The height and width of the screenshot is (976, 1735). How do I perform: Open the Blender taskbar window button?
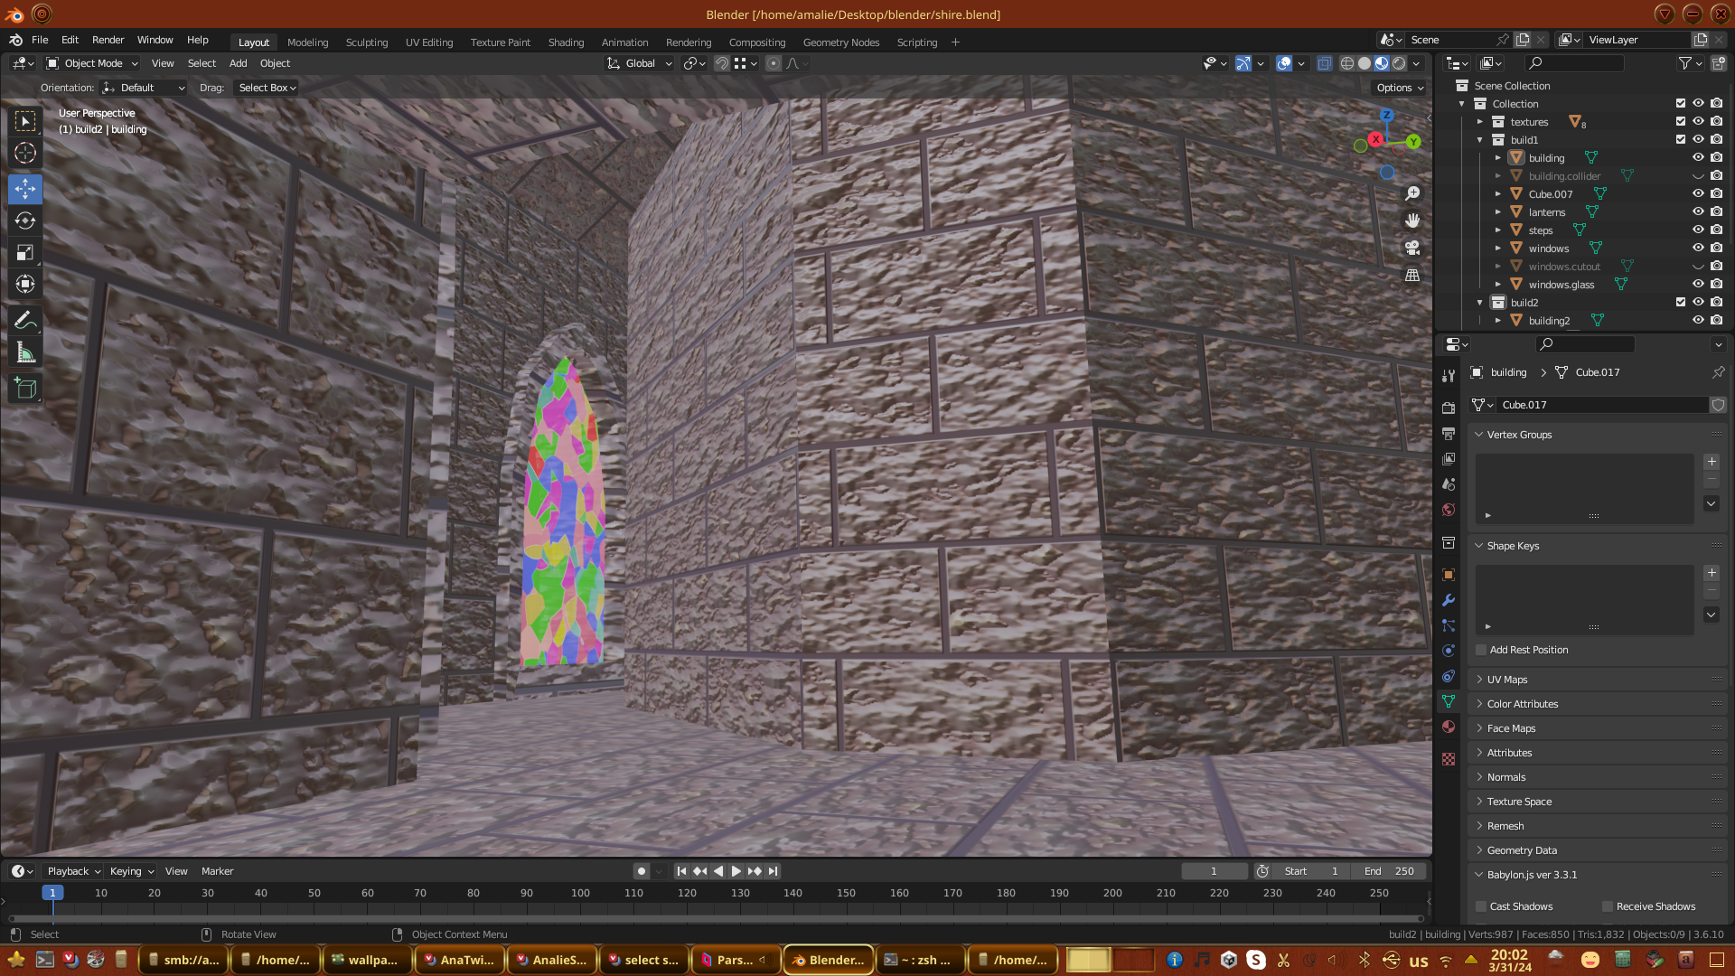(x=829, y=960)
